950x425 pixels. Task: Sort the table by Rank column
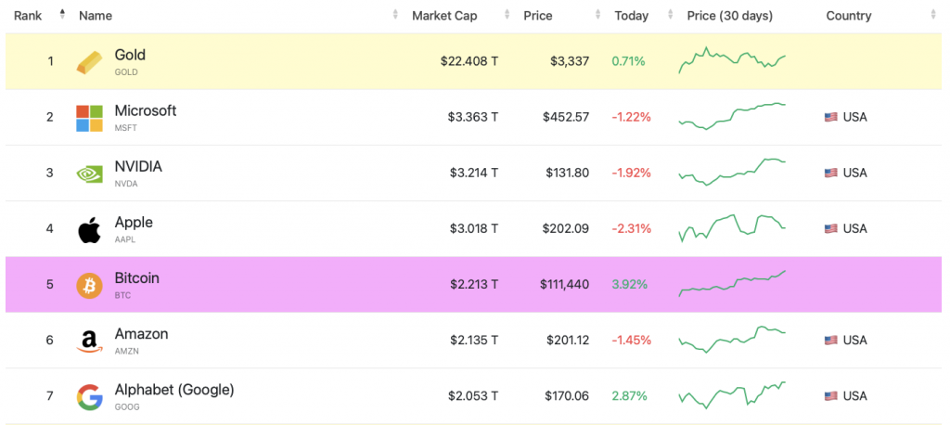pyautogui.click(x=62, y=13)
